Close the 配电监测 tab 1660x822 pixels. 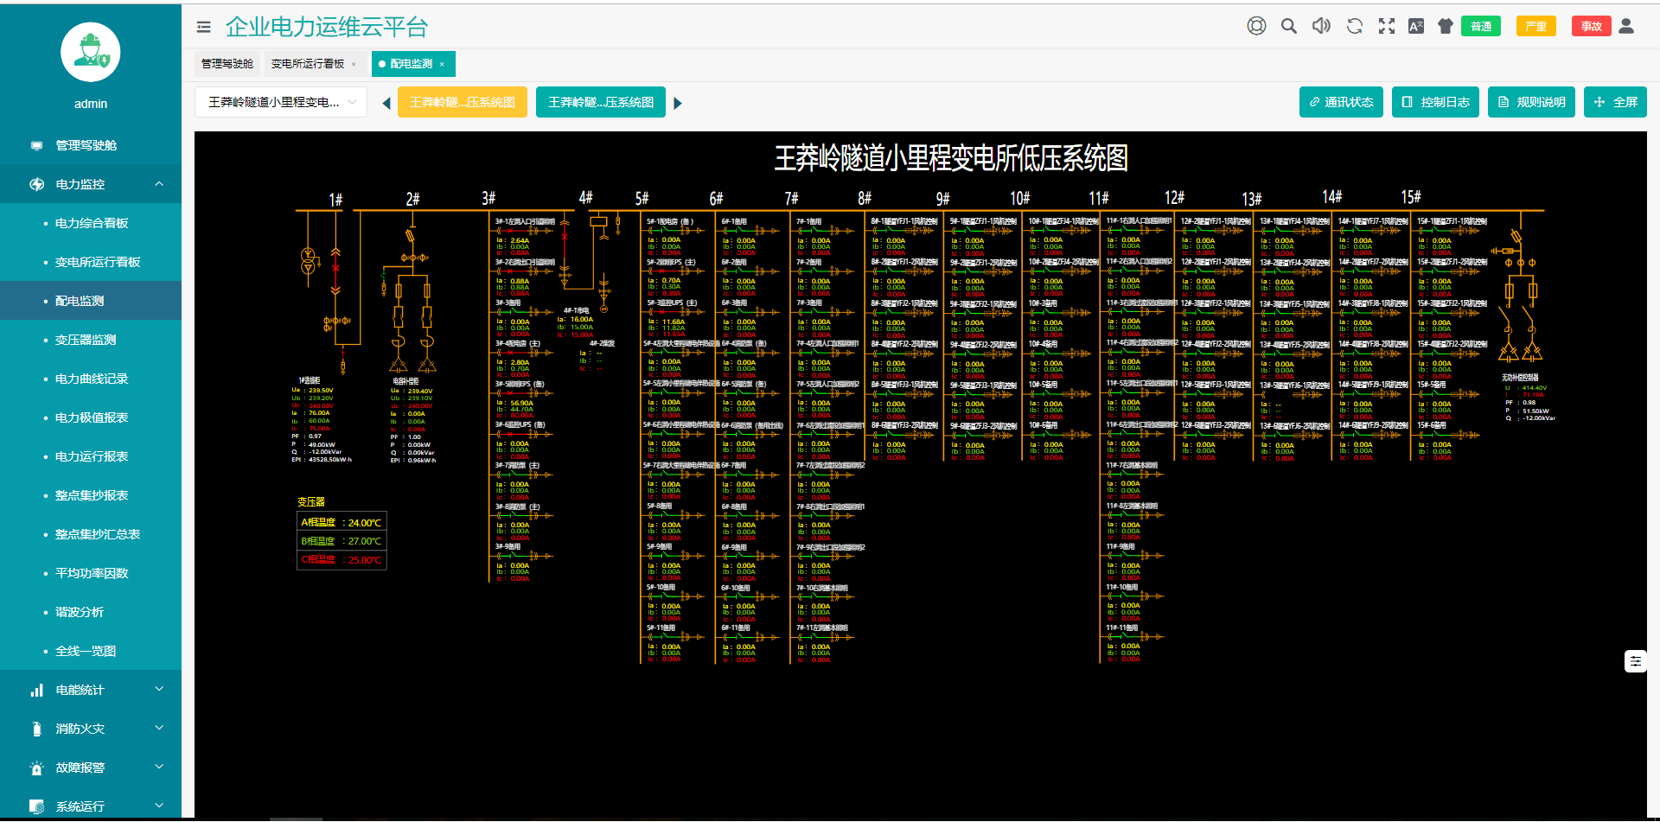tap(442, 64)
